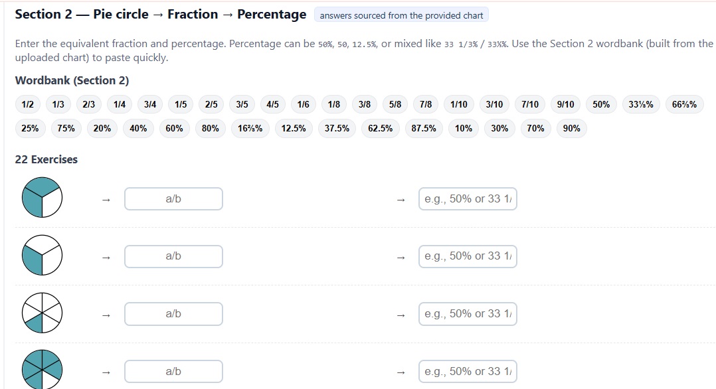Click the one-third shaded pie circle
716x389 pixels.
(42, 256)
